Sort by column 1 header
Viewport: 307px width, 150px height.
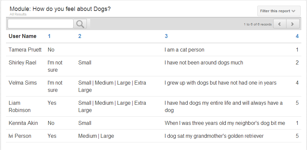(49, 36)
